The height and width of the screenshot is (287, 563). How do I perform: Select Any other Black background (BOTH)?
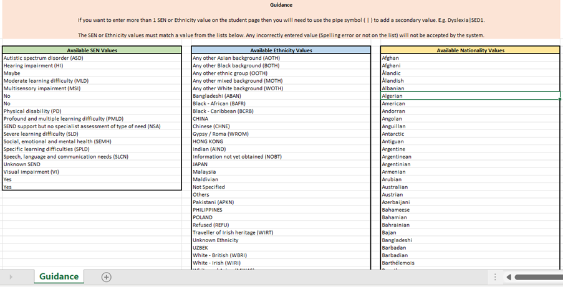click(x=281, y=65)
